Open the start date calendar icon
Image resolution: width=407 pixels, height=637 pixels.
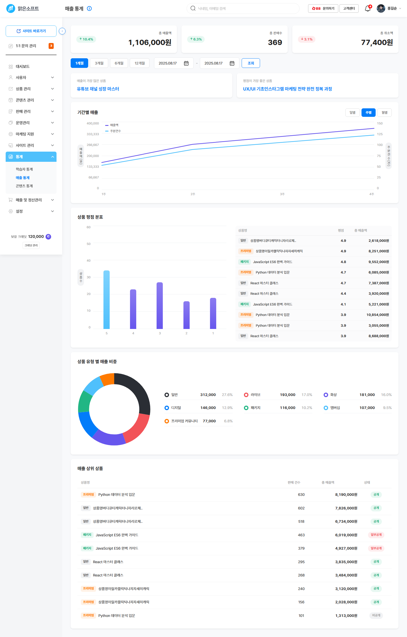(186, 63)
